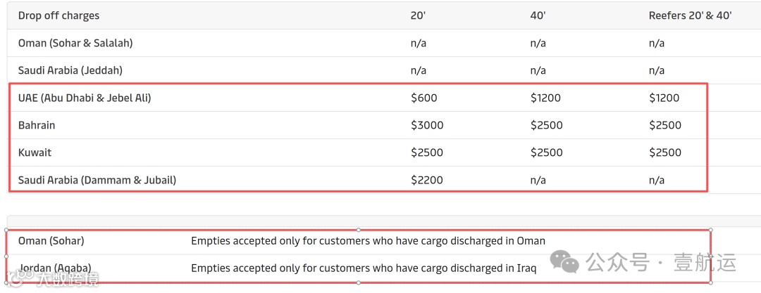Viewport: 761px width, 293px height.
Task: Click the watermark logo in bottom-left corner
Action: 49,279
